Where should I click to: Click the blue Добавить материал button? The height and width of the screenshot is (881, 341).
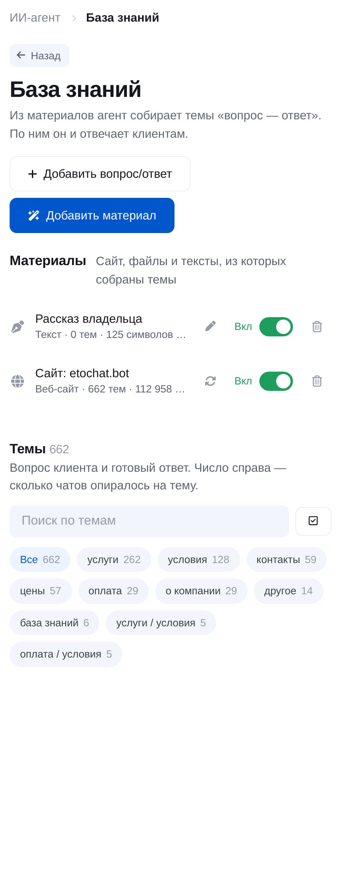(92, 215)
